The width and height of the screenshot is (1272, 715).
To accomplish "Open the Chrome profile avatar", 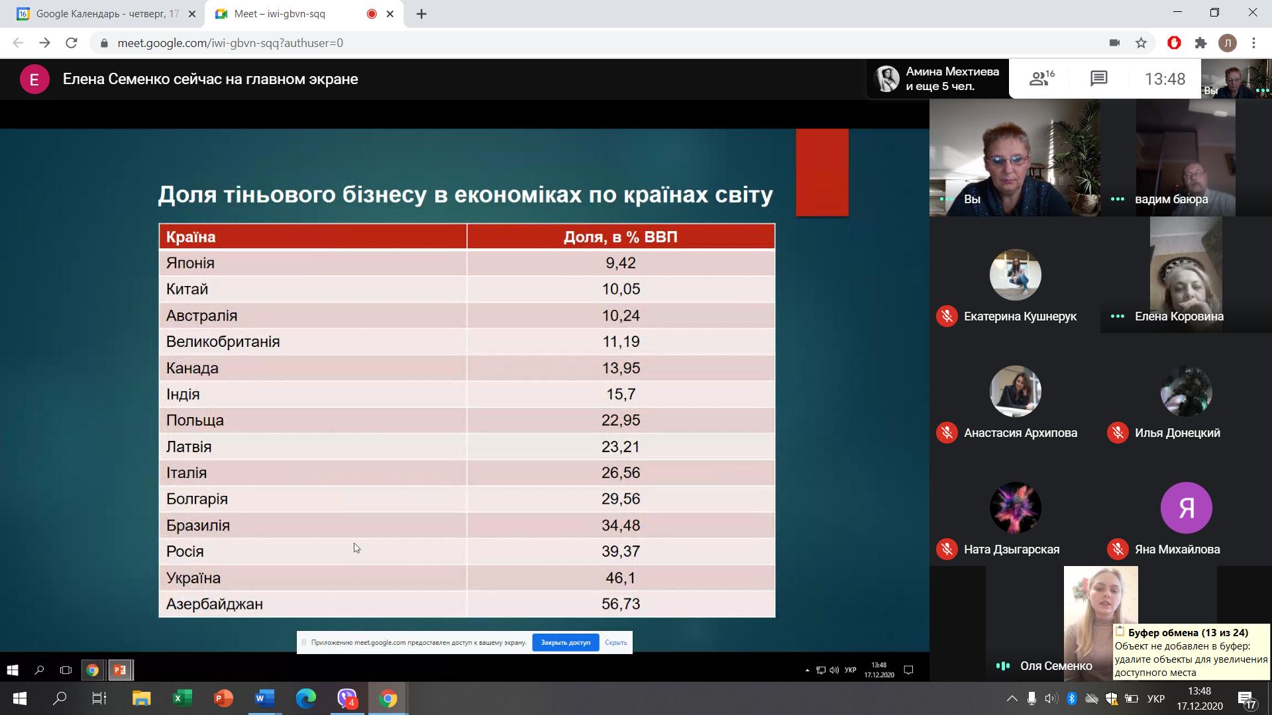I will pos(1227,43).
